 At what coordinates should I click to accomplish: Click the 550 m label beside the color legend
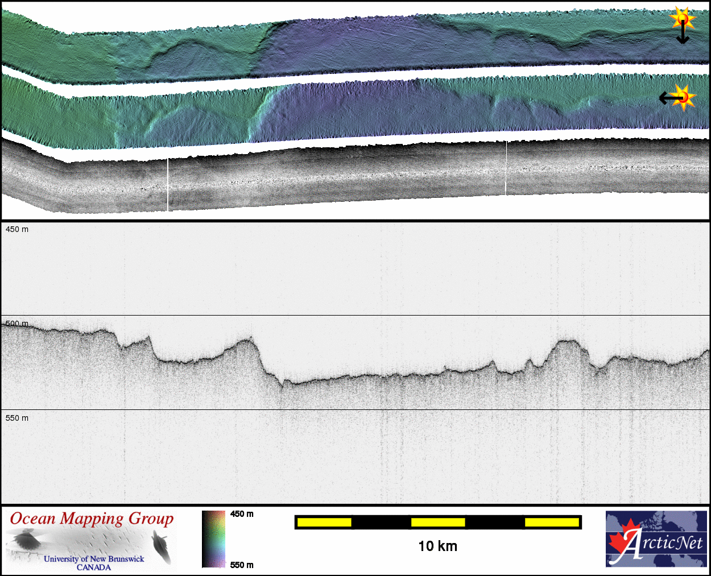[242, 565]
